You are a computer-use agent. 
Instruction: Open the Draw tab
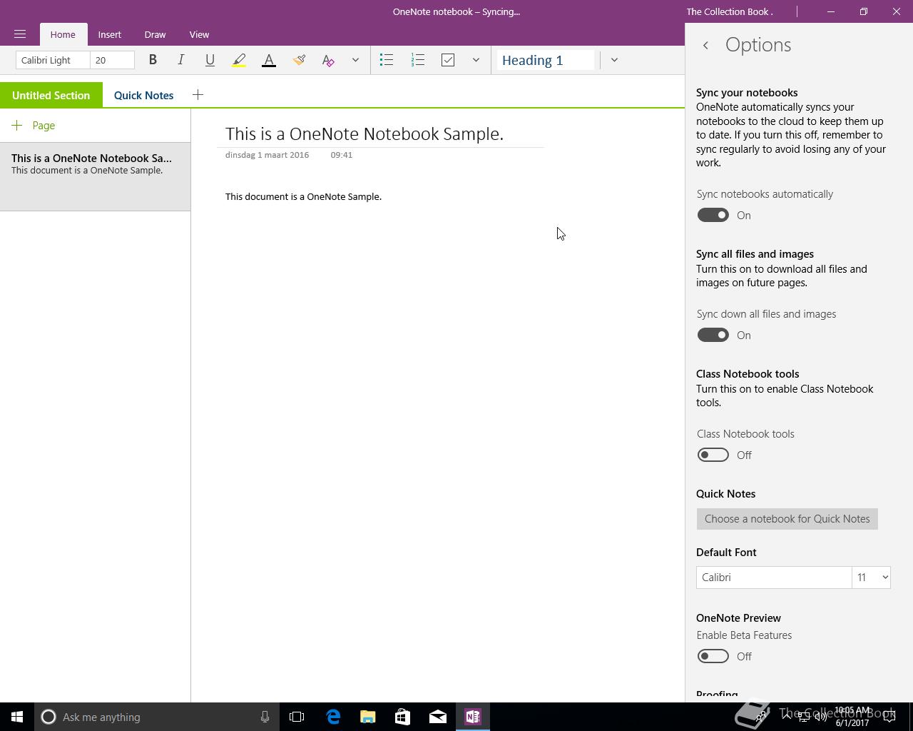(155, 34)
